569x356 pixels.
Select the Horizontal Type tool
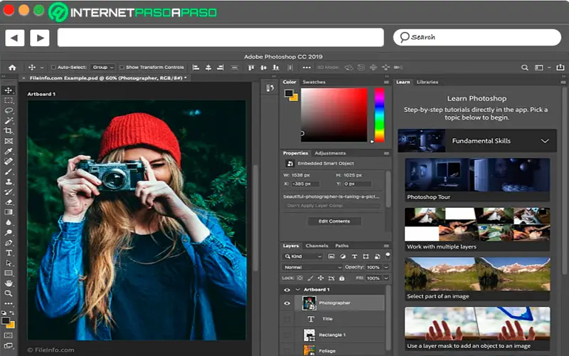(x=9, y=253)
